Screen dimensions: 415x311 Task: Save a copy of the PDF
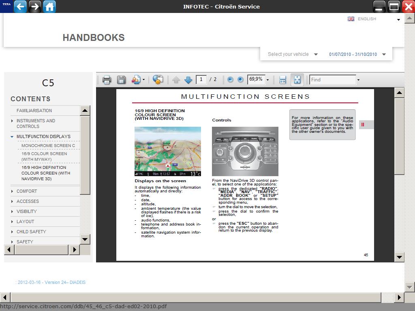122,80
